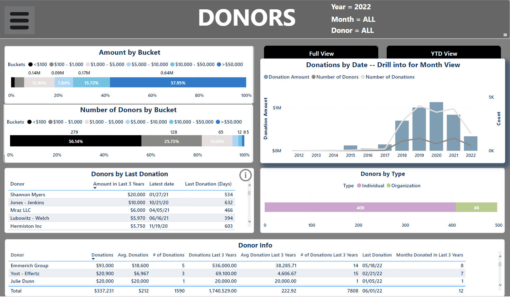Sort by Avg Donation Last 3 Years column

point(268,255)
